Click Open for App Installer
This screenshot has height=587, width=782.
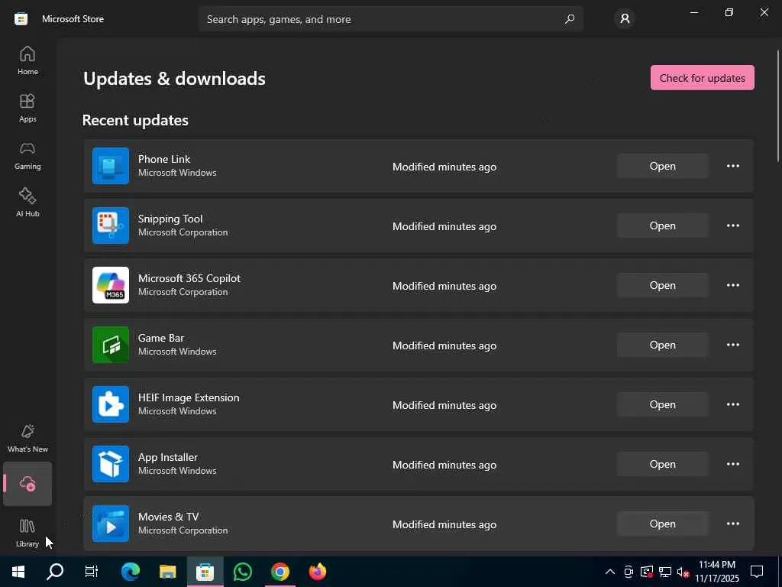[x=662, y=464]
